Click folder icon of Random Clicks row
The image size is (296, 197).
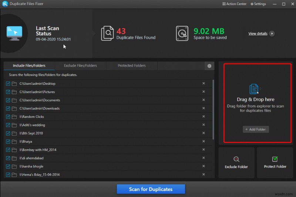tap(14, 117)
